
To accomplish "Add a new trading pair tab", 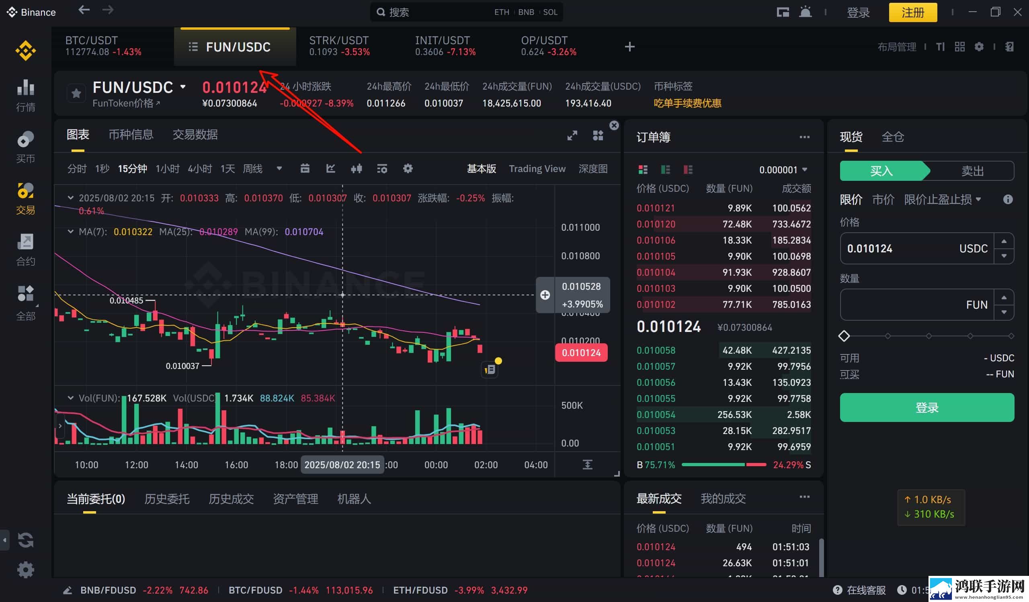I will (629, 47).
